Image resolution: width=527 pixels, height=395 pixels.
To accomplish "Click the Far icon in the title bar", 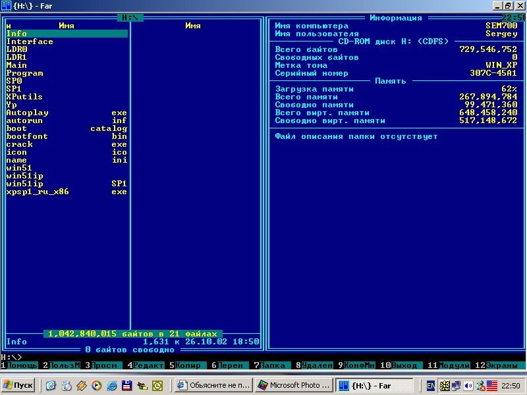I will (7, 6).
